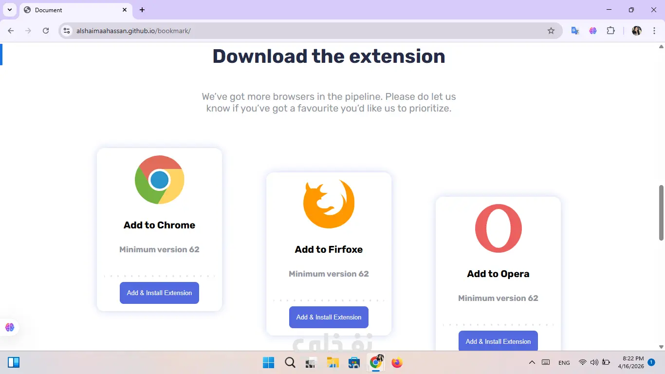
Task: Open the Chrome three-dot menu
Action: [x=654, y=31]
